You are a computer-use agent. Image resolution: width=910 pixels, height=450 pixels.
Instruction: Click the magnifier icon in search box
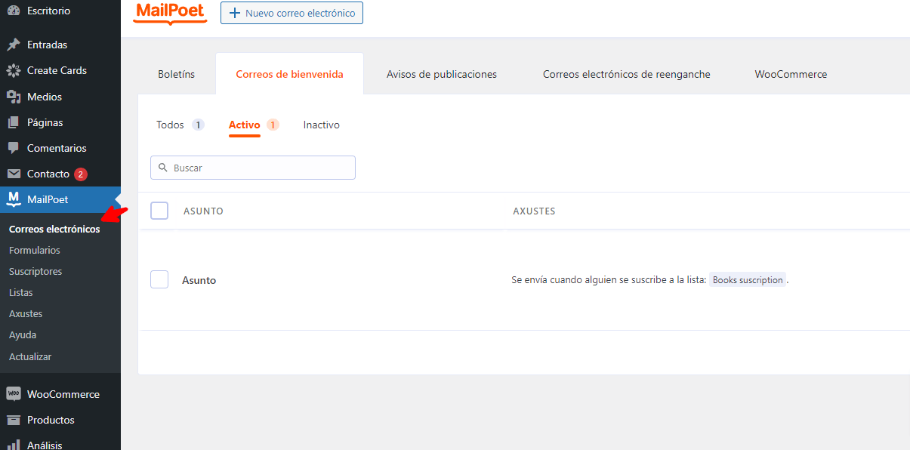pos(162,168)
